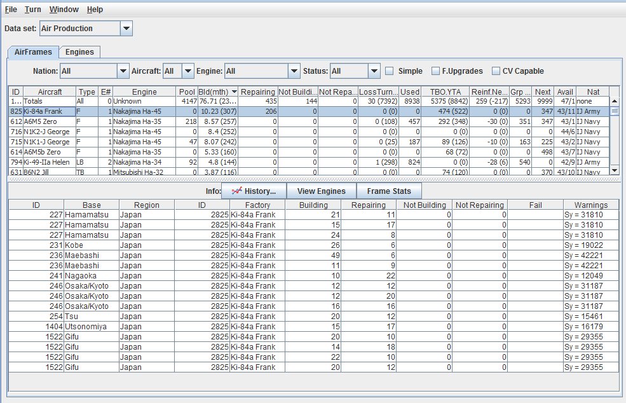
Task: Expand the Data set dropdown
Action: coord(126,29)
